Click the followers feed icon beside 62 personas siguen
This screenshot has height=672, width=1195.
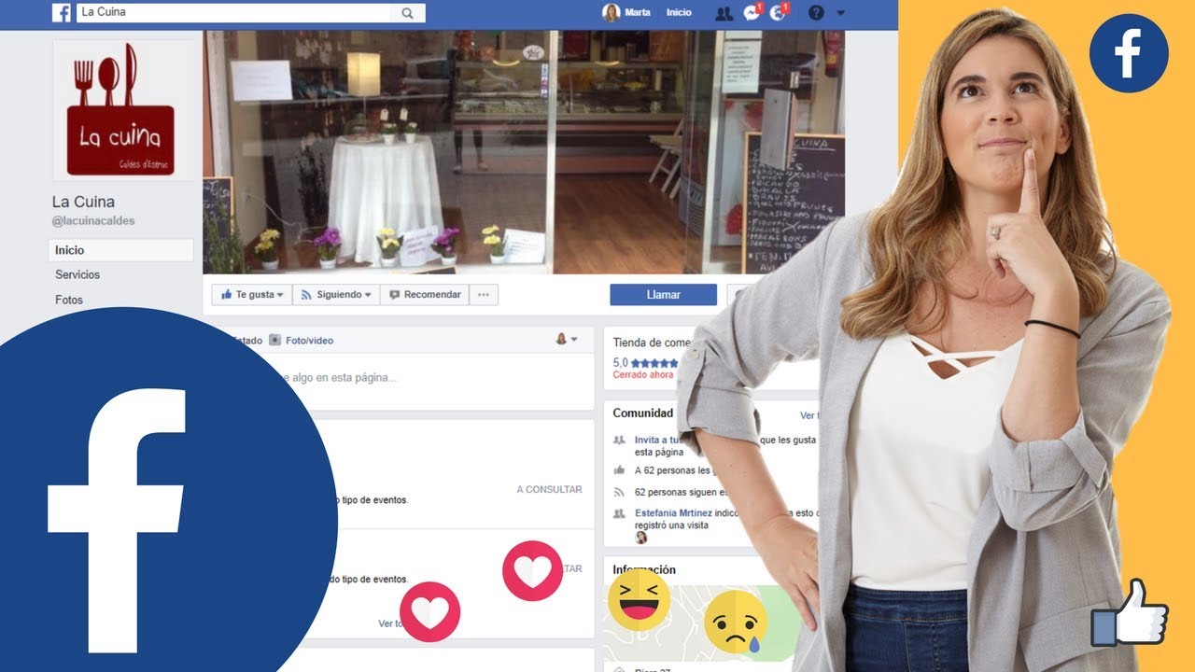coord(618,492)
